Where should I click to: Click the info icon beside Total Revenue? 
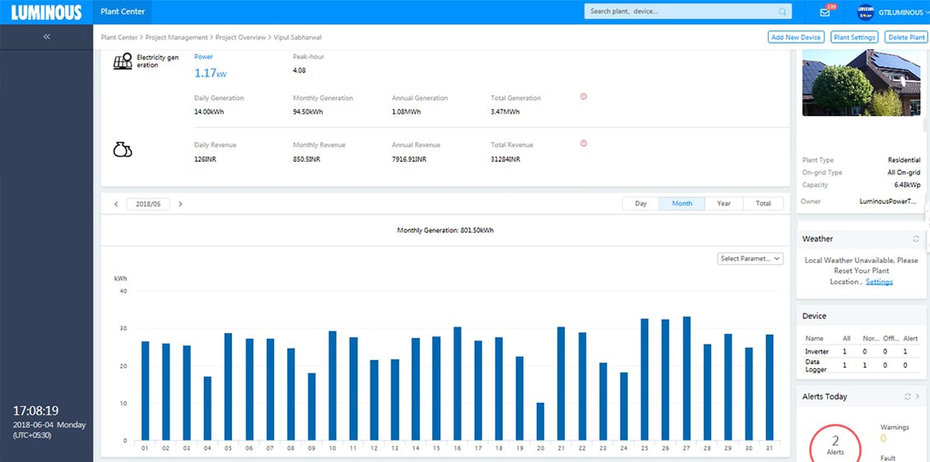[x=584, y=143]
